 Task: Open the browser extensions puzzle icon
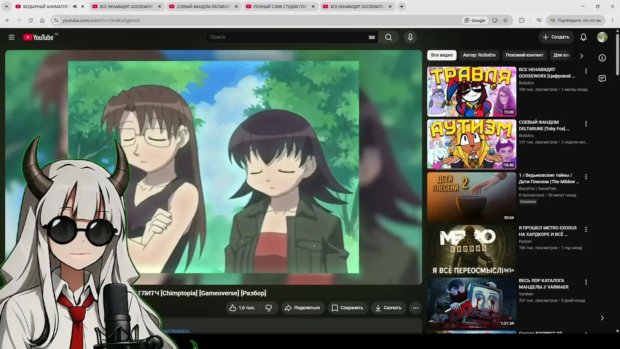tap(522, 20)
